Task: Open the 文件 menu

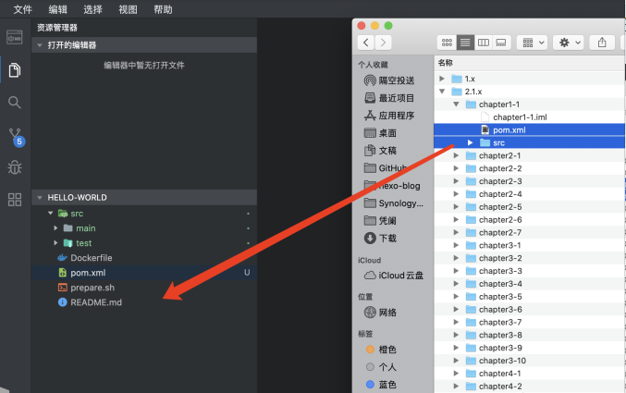Action: (x=23, y=9)
